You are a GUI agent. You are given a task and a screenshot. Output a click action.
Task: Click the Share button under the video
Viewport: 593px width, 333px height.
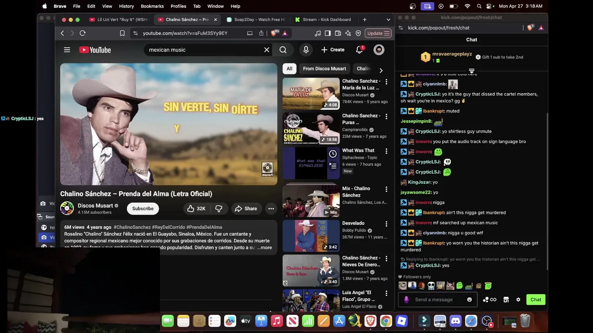[246, 209]
